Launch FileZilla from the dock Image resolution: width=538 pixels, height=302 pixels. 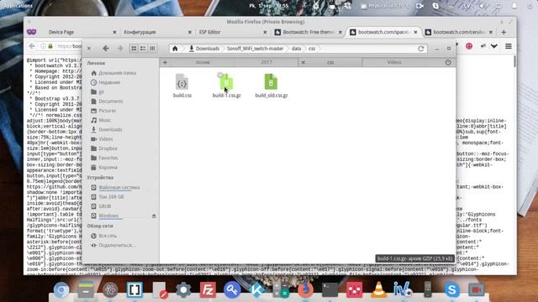[x=208, y=290]
